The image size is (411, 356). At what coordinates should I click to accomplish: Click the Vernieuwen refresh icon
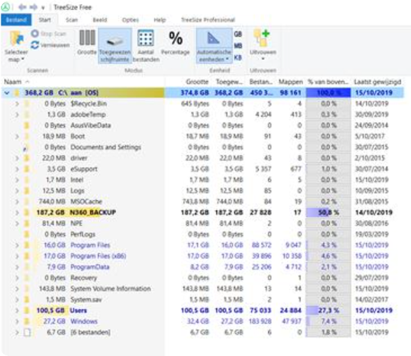[35, 45]
